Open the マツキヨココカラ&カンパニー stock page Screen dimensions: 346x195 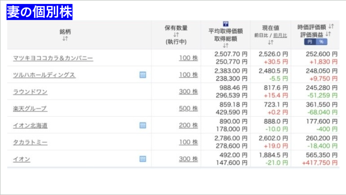click(53, 58)
